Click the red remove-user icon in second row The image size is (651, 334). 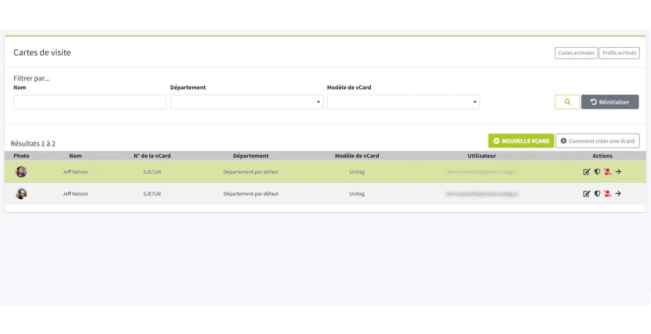pyautogui.click(x=608, y=194)
